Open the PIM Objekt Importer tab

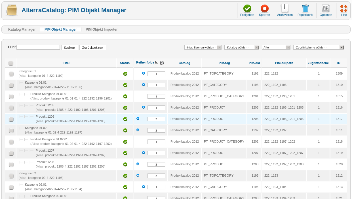[x=101, y=29]
